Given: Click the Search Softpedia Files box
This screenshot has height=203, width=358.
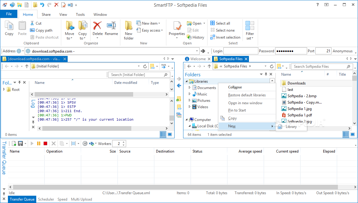Looking at the screenshot, I should (x=322, y=66).
